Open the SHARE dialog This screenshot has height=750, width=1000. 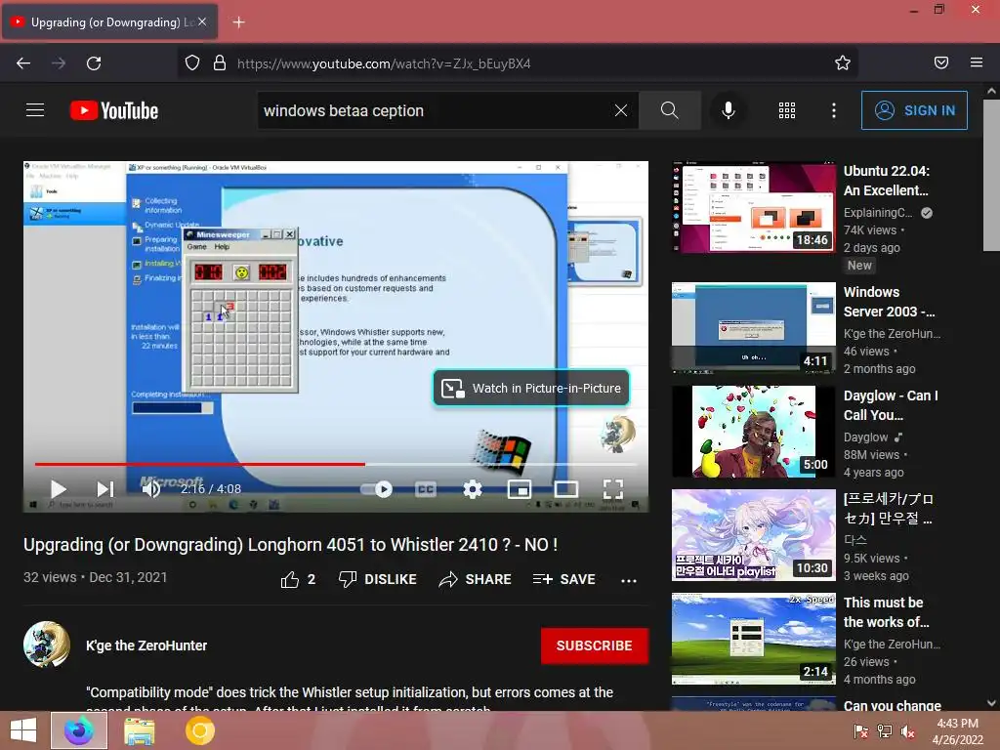476,579
